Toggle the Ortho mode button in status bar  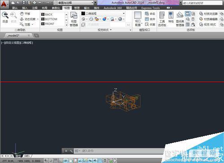coord(60,161)
